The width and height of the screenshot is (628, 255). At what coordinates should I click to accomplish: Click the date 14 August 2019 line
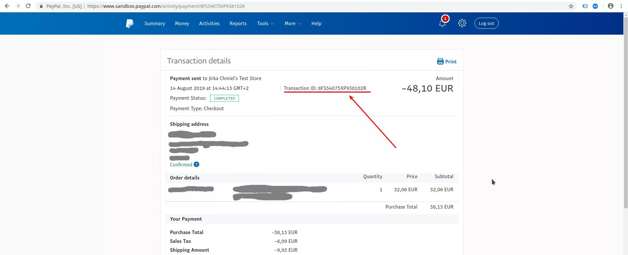click(209, 88)
